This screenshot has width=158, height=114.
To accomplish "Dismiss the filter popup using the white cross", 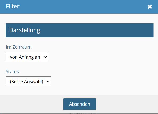I will [x=150, y=7].
